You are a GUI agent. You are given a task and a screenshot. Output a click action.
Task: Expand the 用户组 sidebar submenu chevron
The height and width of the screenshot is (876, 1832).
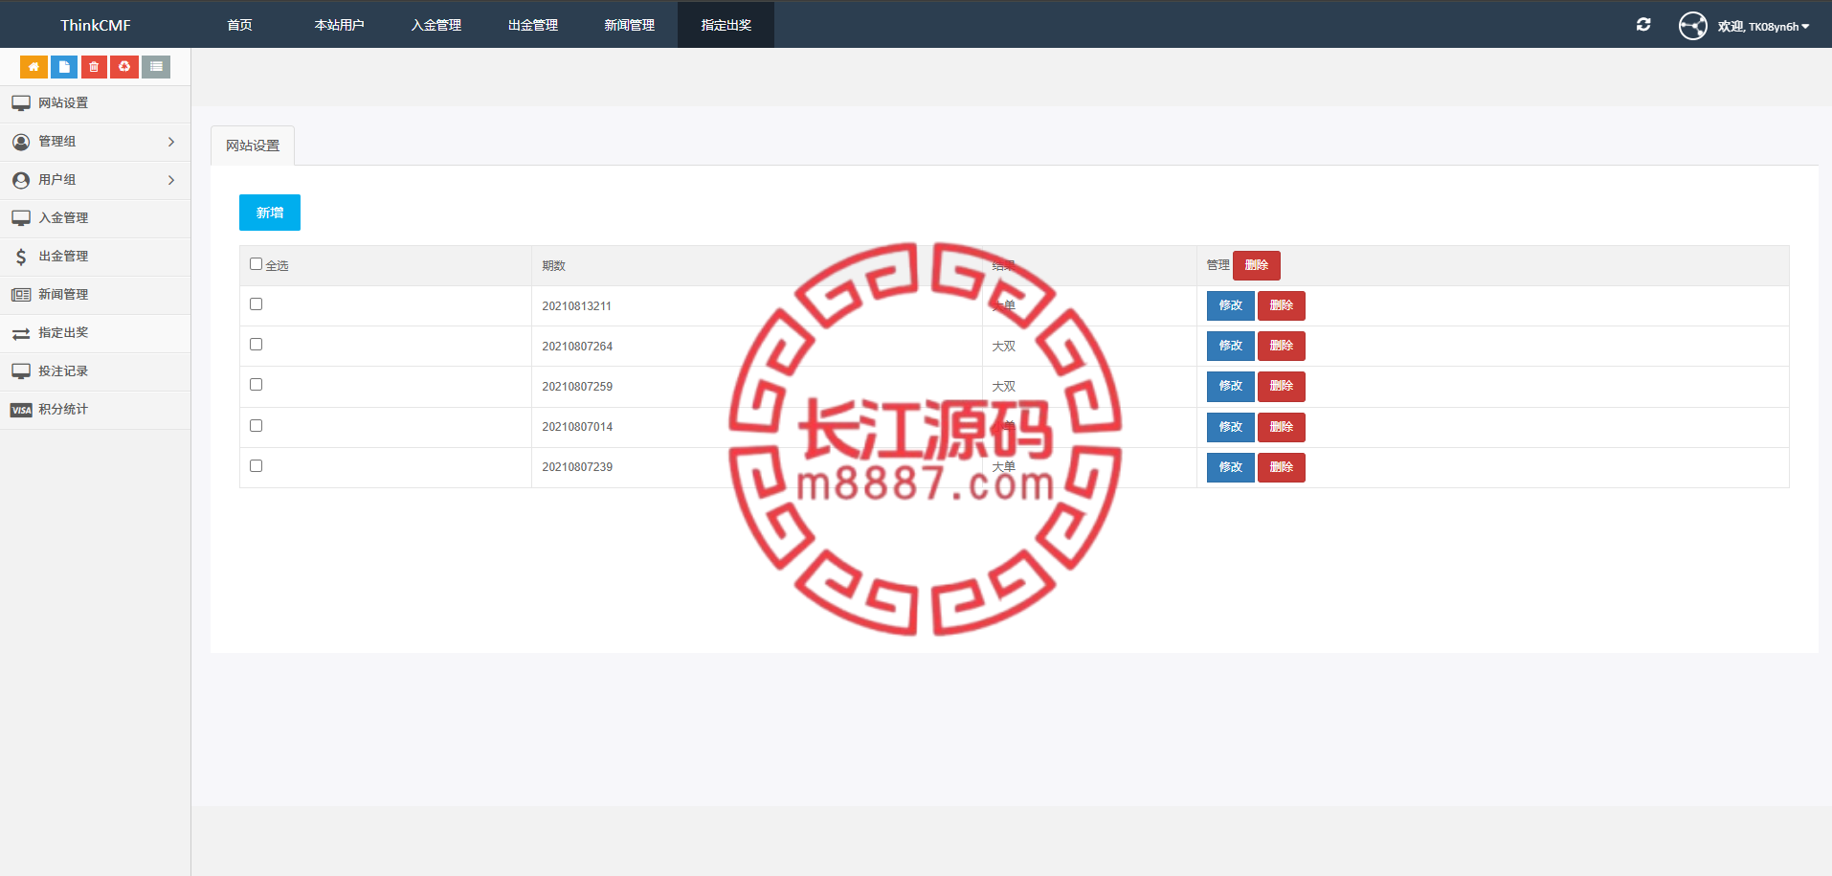[x=171, y=180]
